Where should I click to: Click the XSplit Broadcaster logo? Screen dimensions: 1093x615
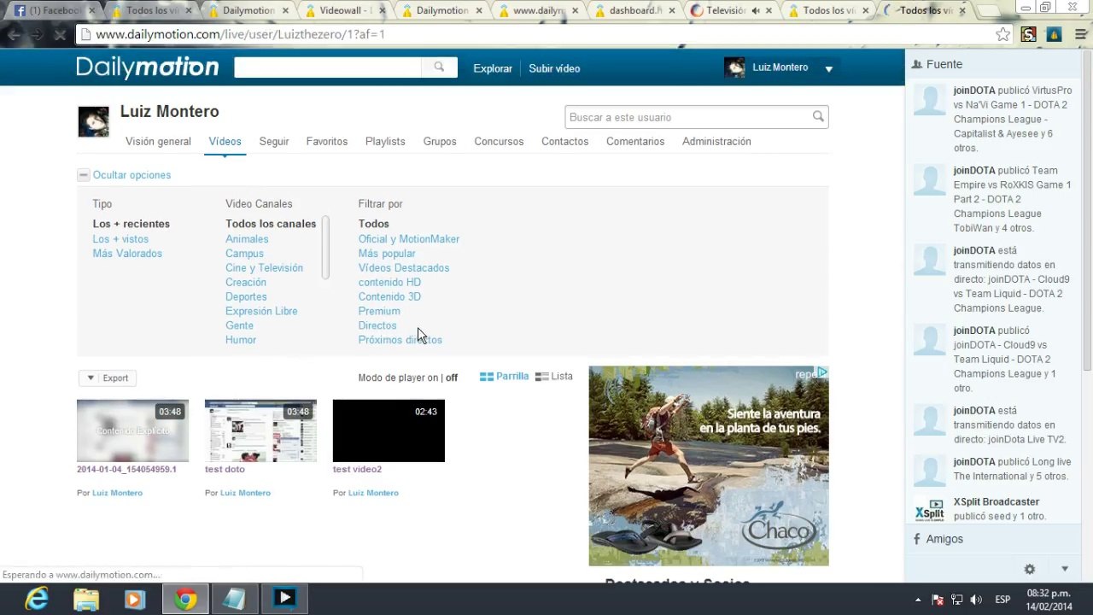930,510
